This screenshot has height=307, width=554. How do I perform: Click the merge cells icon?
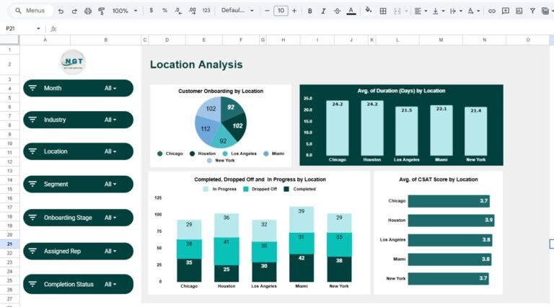397,11
